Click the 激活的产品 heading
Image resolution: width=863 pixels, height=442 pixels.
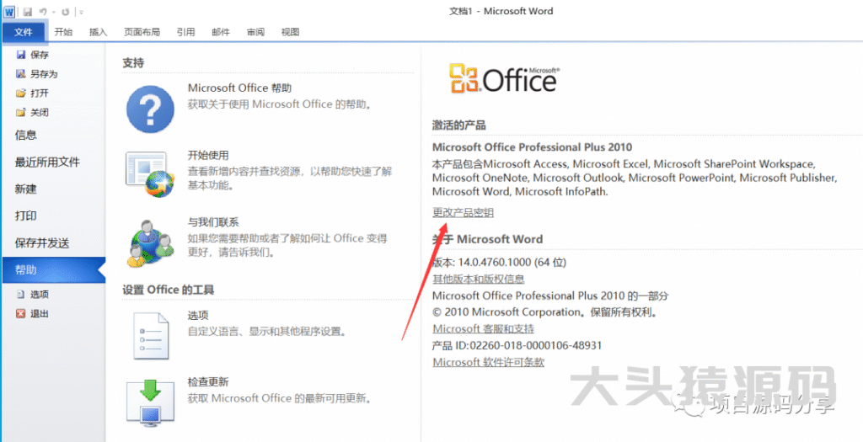(x=459, y=125)
